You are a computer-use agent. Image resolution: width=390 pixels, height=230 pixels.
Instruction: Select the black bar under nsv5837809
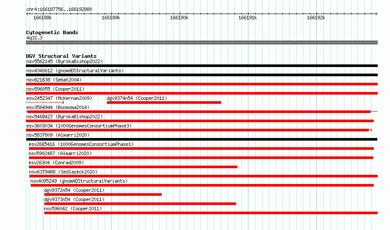point(202,139)
